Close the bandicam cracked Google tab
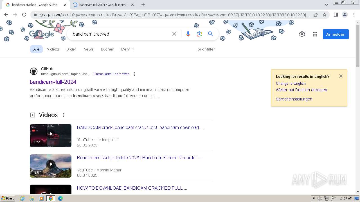The width and height of the screenshot is (360, 202). 65,5
